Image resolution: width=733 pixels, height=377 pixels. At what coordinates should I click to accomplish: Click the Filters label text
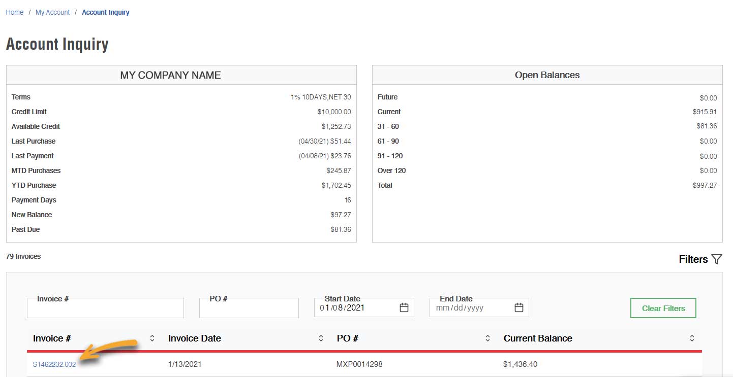[693, 259]
